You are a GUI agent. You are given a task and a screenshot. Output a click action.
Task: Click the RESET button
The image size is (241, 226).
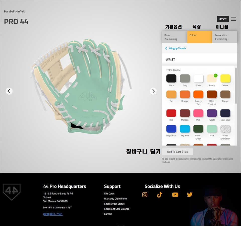click(x=223, y=19)
